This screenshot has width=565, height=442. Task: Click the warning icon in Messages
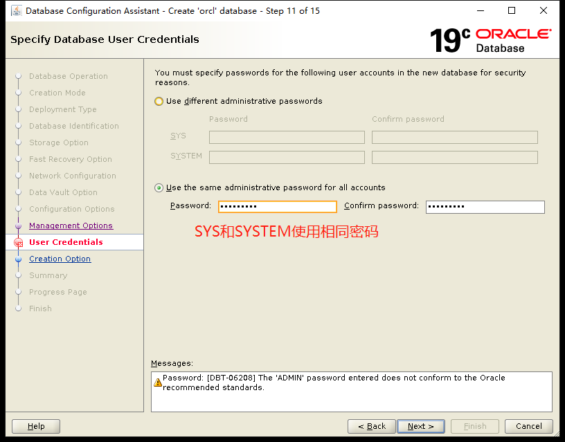(x=157, y=383)
